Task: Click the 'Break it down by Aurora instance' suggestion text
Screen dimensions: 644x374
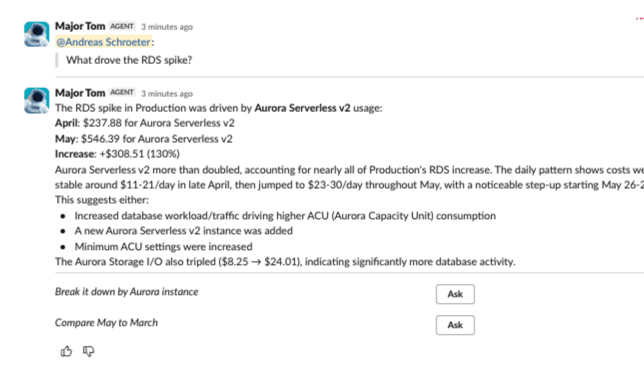Action: (x=127, y=292)
